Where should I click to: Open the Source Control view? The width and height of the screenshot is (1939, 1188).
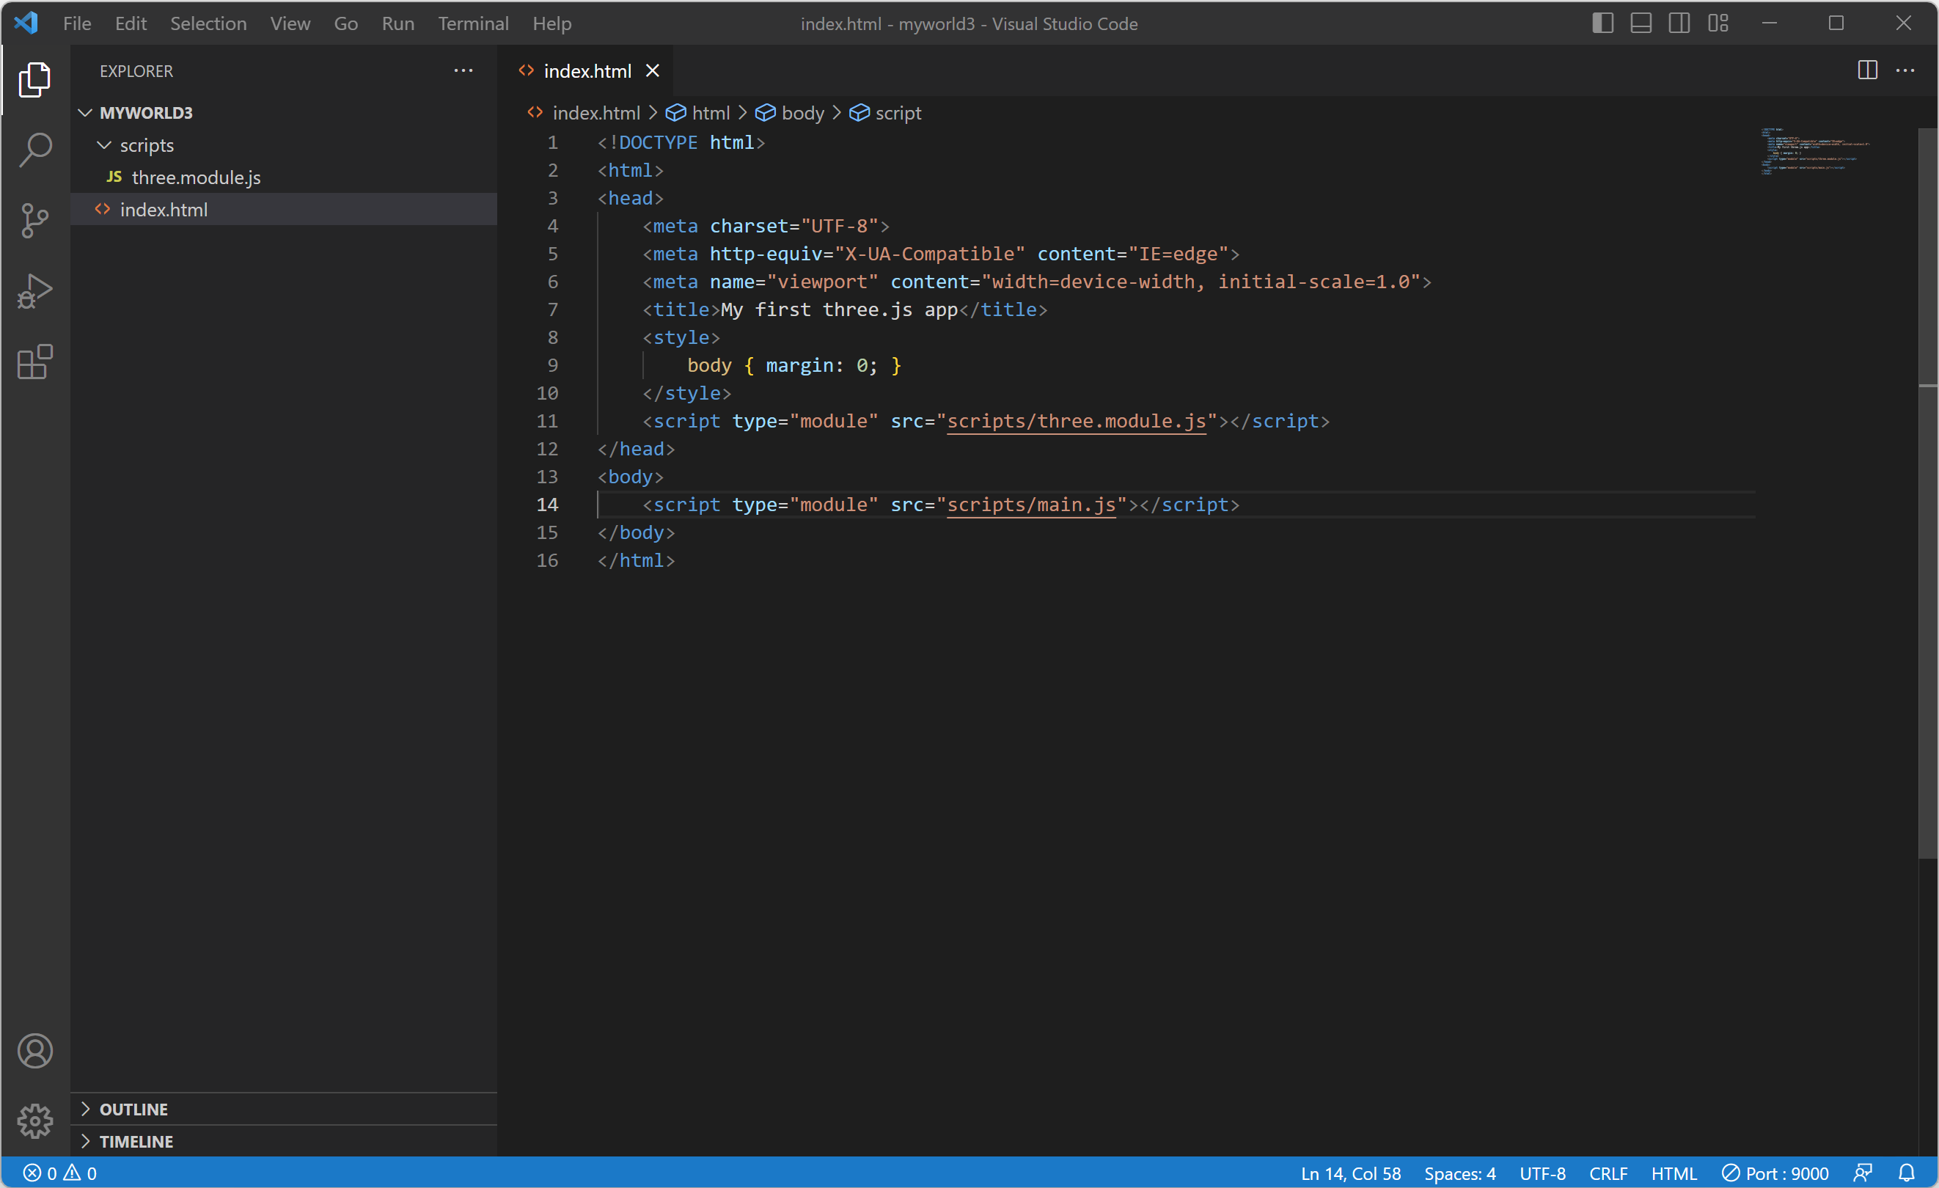point(34,220)
